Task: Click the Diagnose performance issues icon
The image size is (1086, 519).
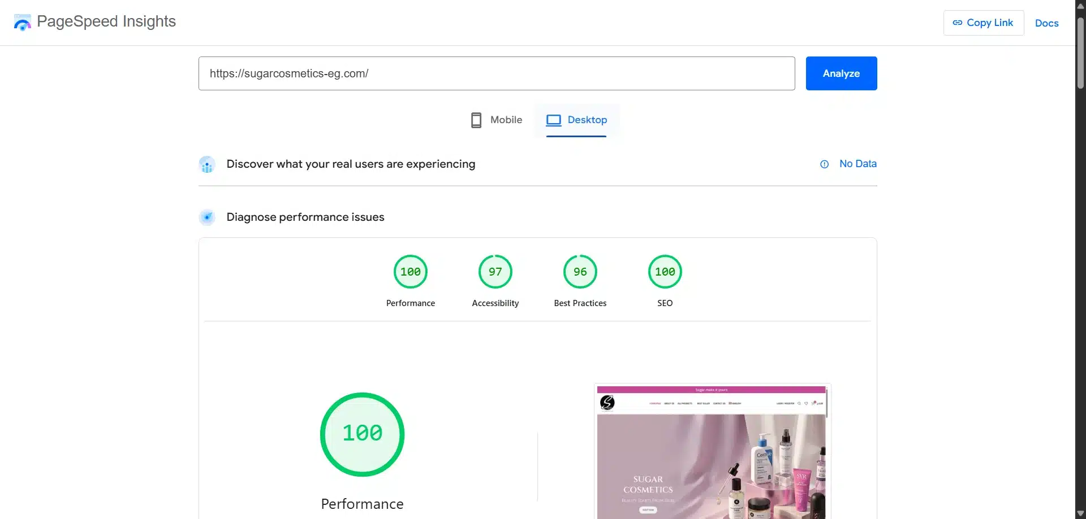Action: (x=207, y=217)
